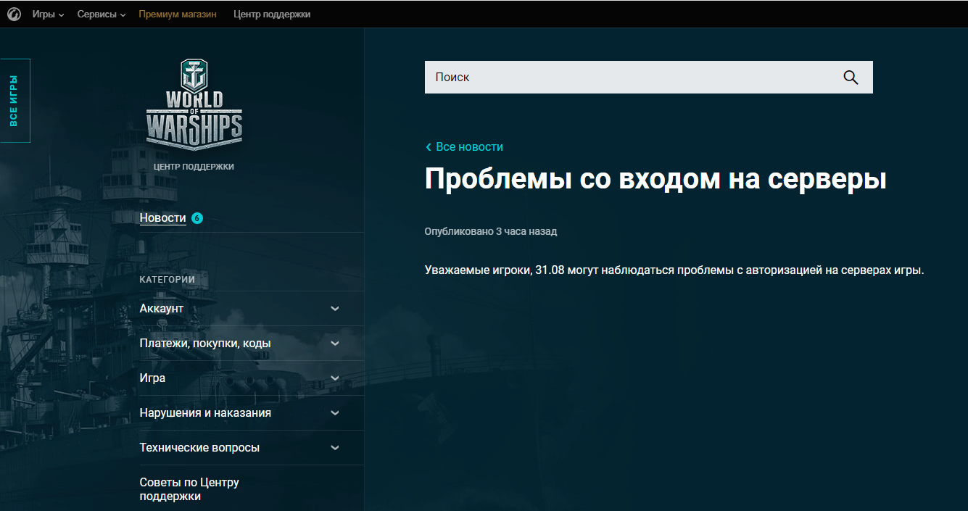The image size is (968, 511).
Task: Select Технические вопросы category
Action: (x=199, y=448)
